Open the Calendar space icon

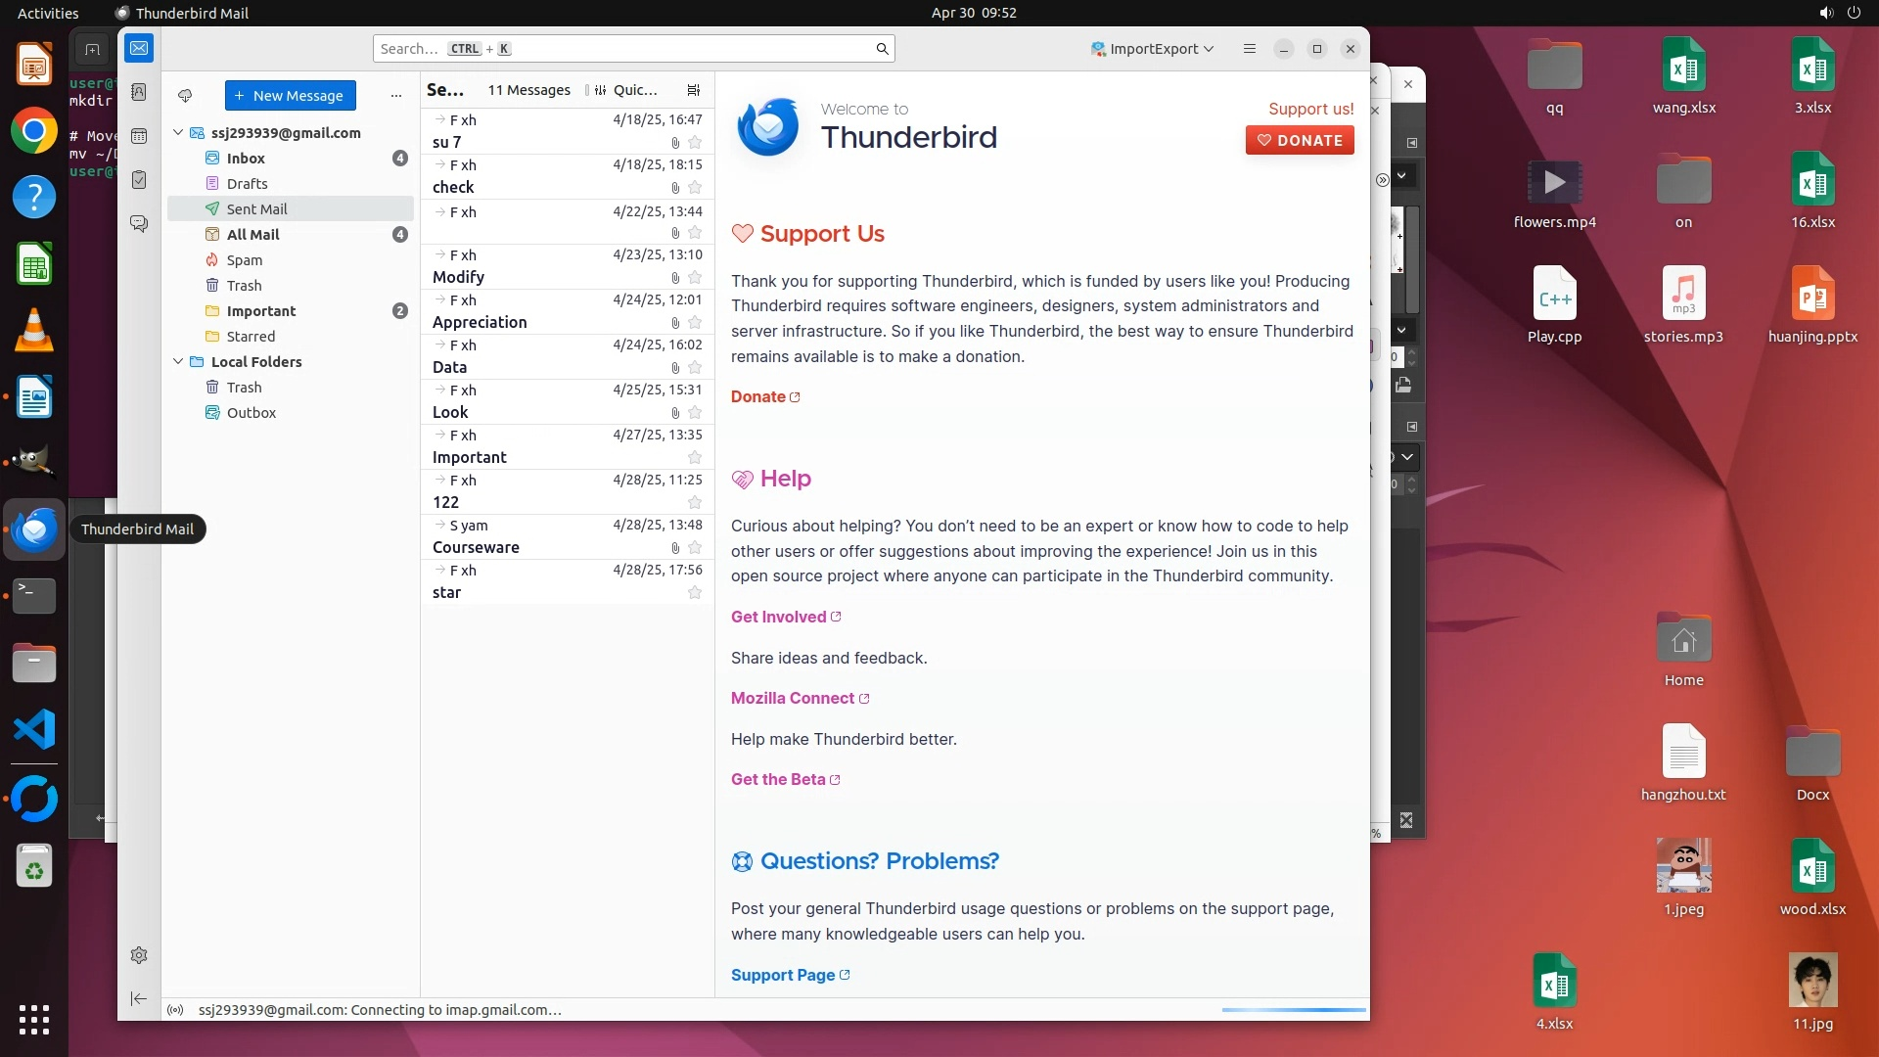point(139,136)
